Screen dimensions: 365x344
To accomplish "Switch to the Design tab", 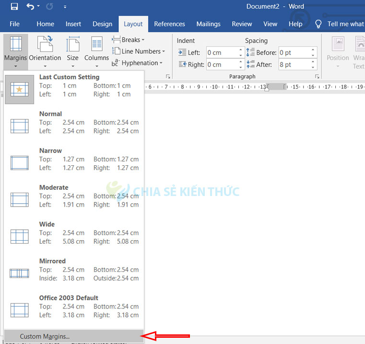I will click(103, 24).
